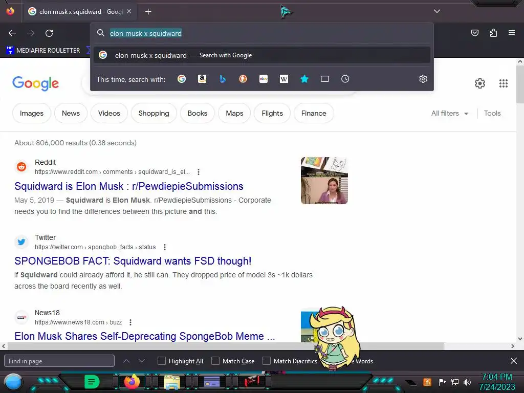Image resolution: width=524 pixels, height=393 pixels.
Task: Click the vertical page scrollbar
Action: click(x=520, y=83)
